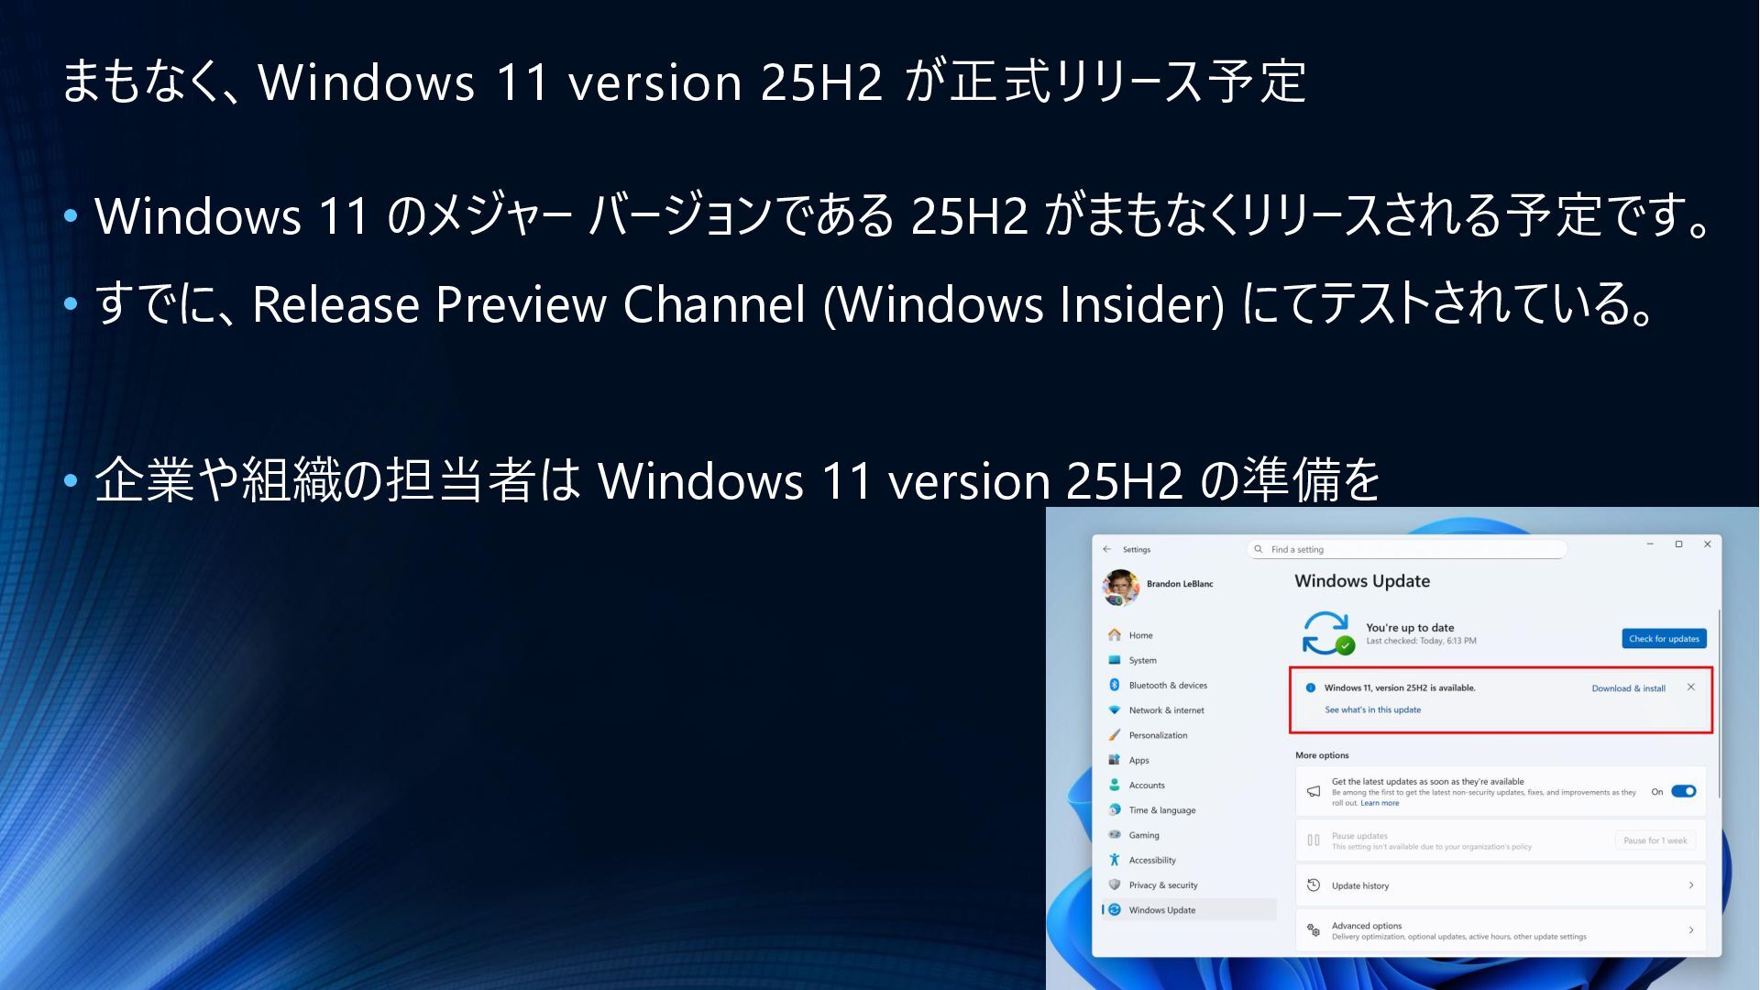Open See what's in this update link

pos(1372,709)
